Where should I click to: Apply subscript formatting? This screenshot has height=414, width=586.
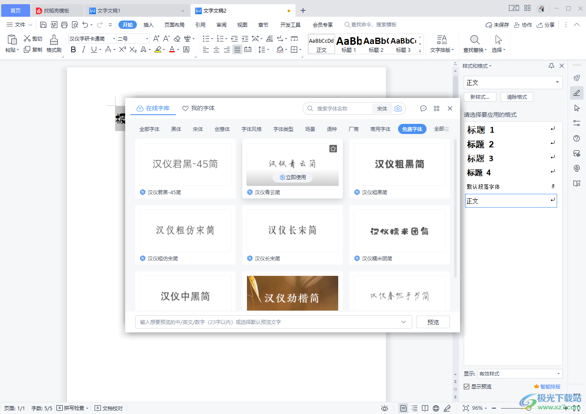tap(133, 49)
